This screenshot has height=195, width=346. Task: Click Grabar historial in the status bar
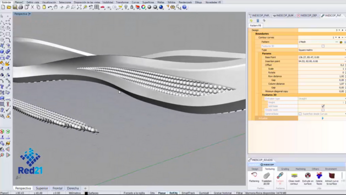(222, 193)
